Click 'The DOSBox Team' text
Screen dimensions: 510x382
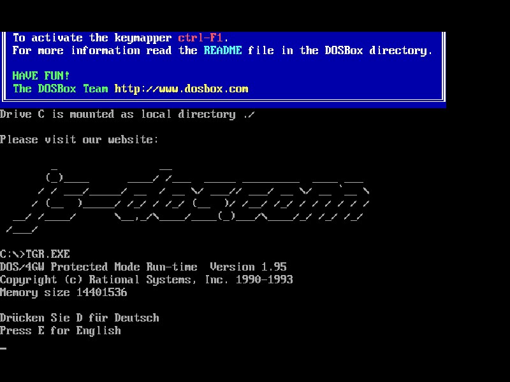pyautogui.click(x=60, y=88)
